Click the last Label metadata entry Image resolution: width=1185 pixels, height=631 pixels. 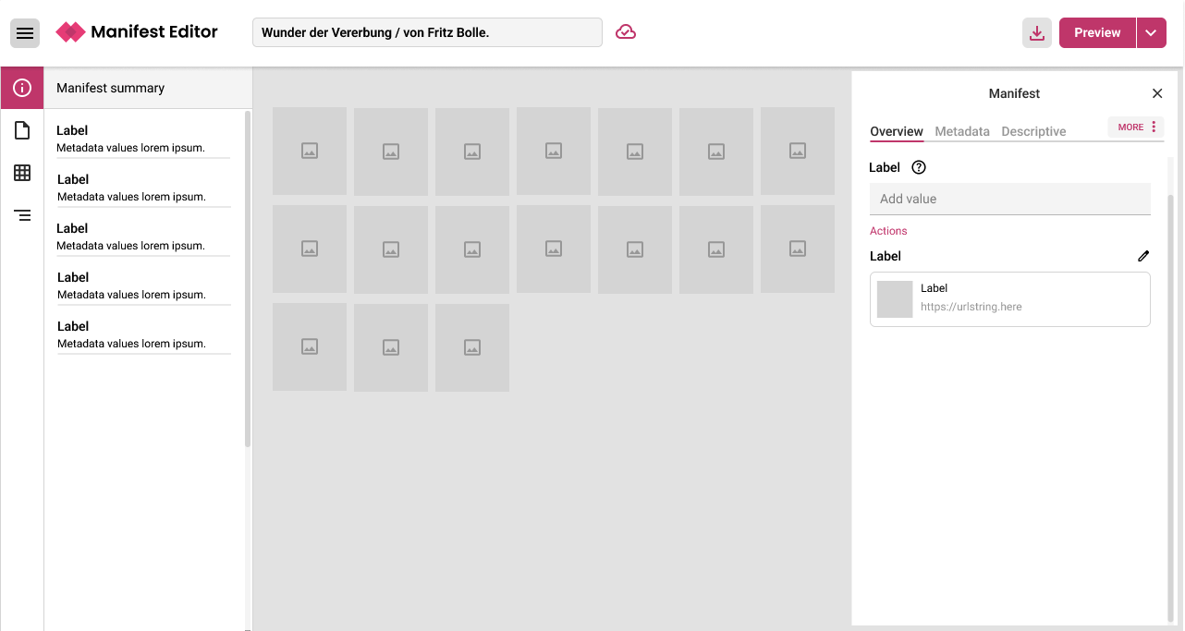pyautogui.click(x=143, y=335)
